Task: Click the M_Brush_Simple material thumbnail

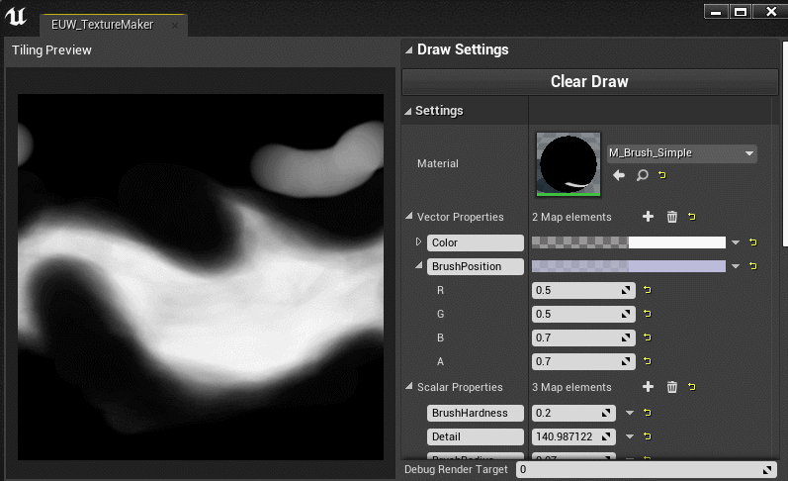Action: click(569, 164)
